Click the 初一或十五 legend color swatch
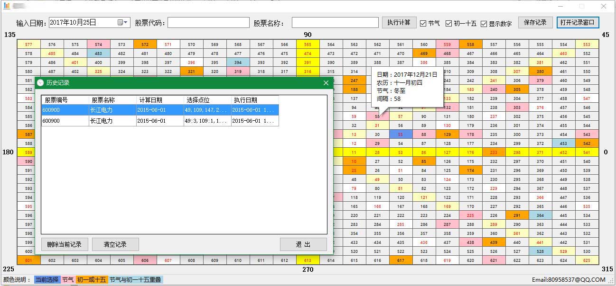This screenshot has width=616, height=286. point(92,280)
